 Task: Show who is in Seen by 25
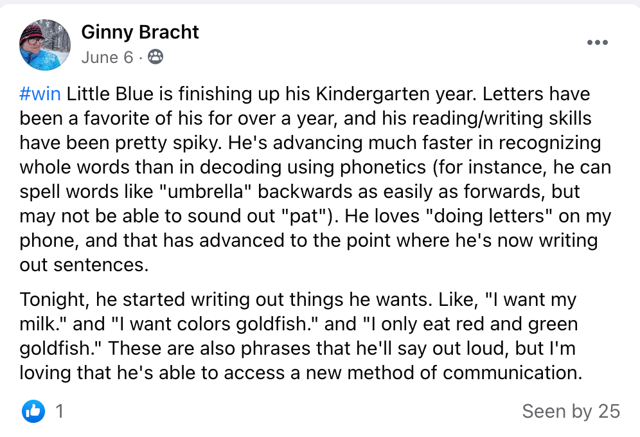coord(571,411)
